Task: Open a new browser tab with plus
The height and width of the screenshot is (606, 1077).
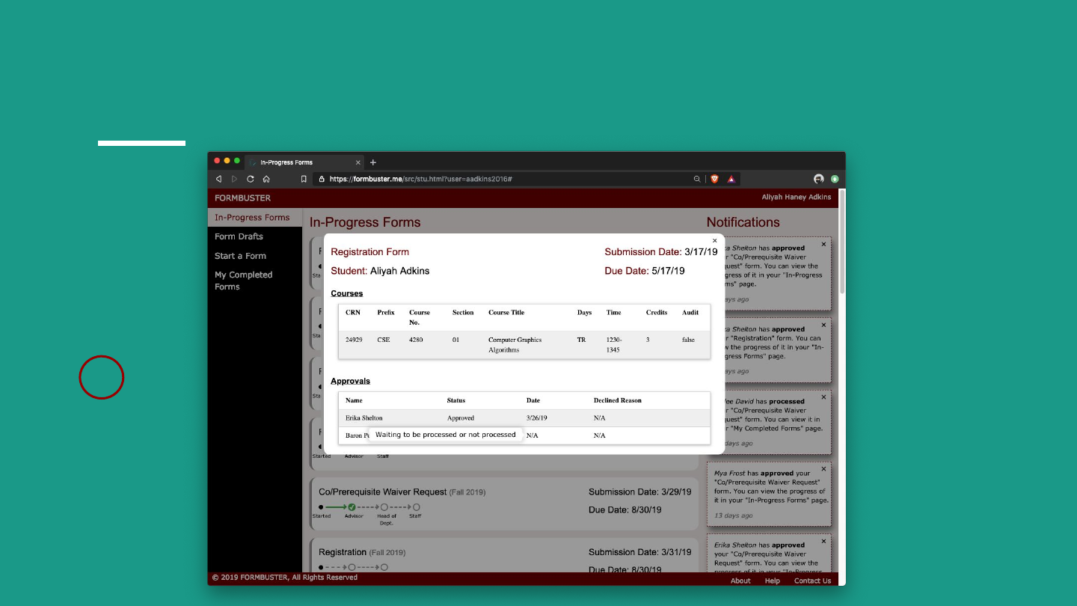Action: 373,162
